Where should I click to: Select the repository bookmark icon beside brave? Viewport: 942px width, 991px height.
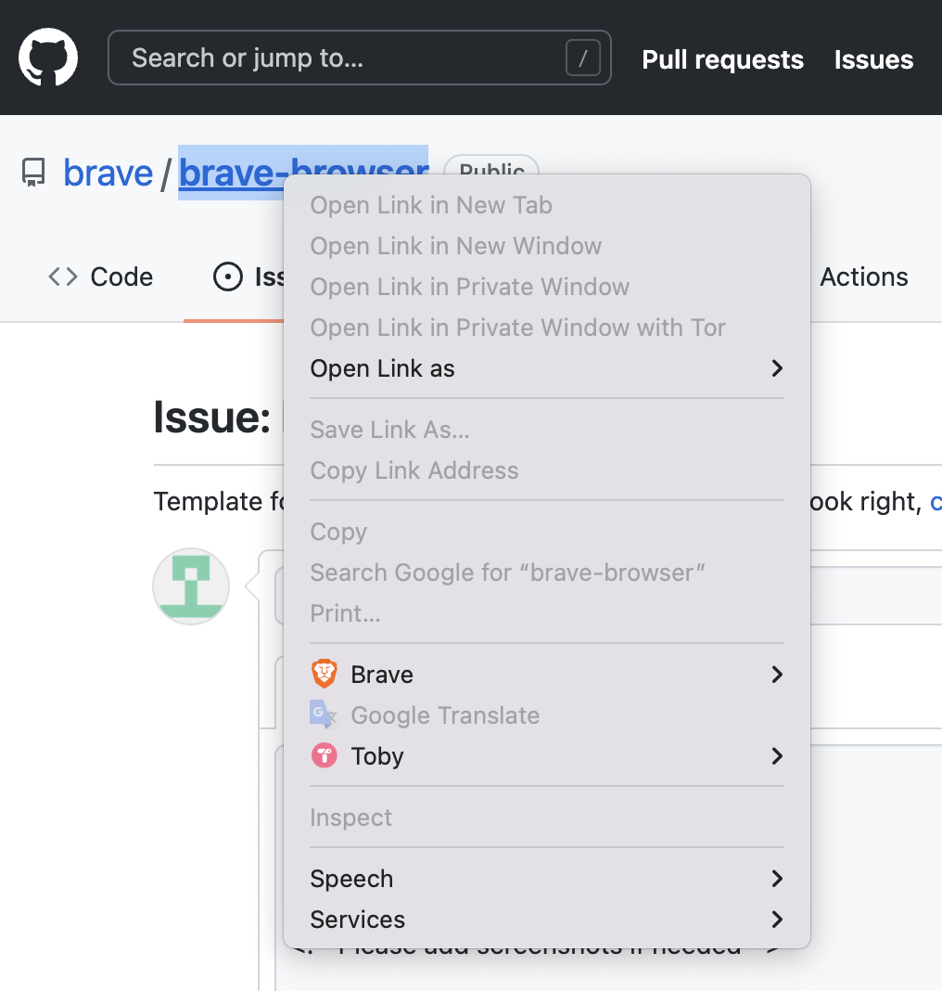pyautogui.click(x=33, y=172)
